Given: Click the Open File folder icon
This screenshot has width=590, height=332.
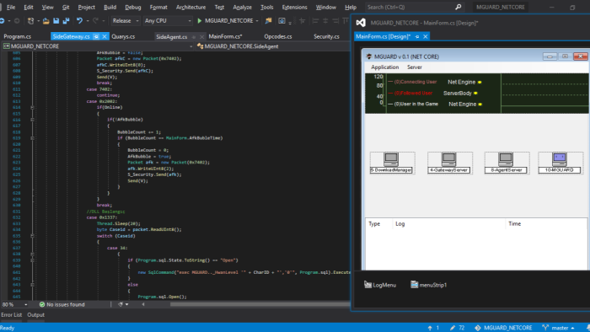Looking at the screenshot, I should pos(46,21).
